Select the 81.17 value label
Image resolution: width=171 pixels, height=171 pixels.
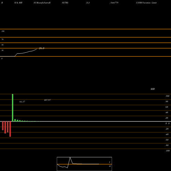[x=22, y=102]
